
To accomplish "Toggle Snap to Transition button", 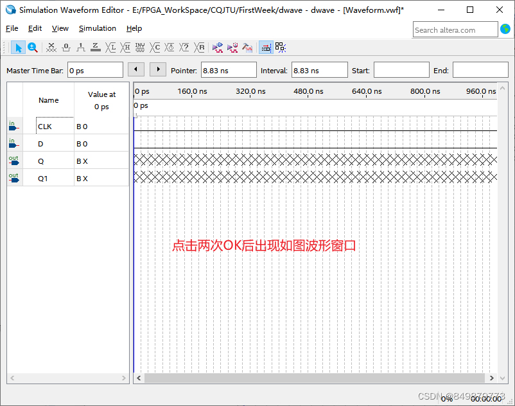I will pyautogui.click(x=266, y=48).
